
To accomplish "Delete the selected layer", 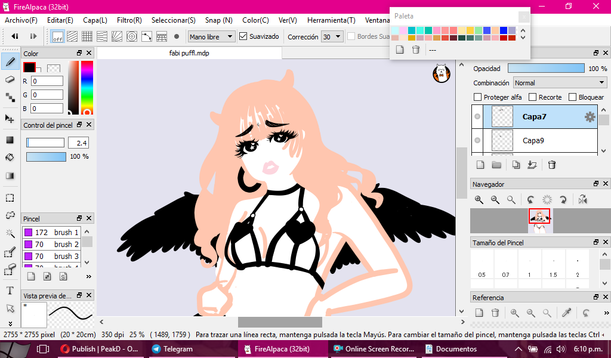I will click(x=552, y=165).
